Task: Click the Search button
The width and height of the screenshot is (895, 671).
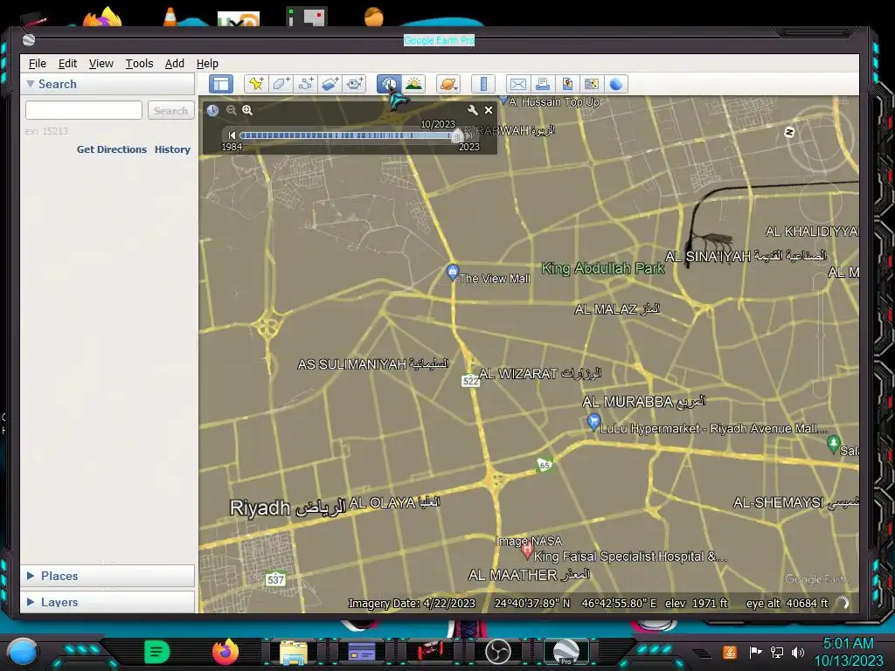Action: 170,110
